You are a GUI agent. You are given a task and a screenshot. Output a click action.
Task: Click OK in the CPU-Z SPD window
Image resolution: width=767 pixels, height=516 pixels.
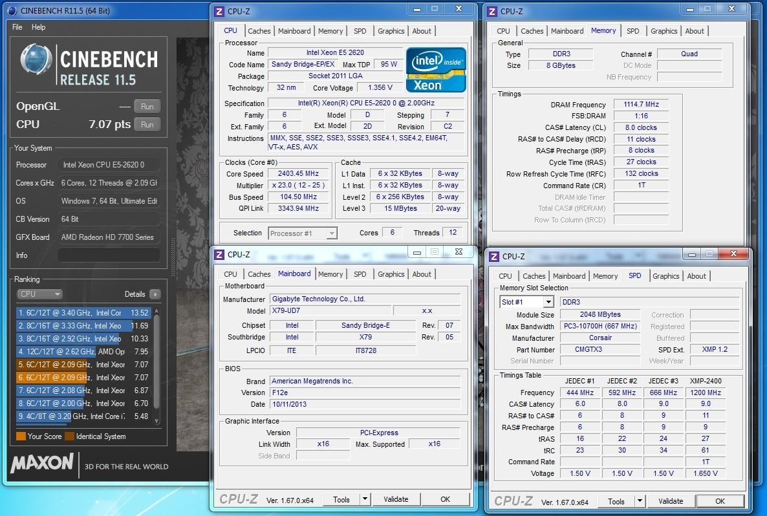pyautogui.click(x=720, y=501)
